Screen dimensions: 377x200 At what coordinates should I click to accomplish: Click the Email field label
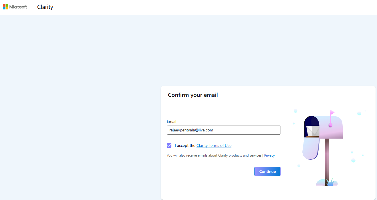[172, 121]
